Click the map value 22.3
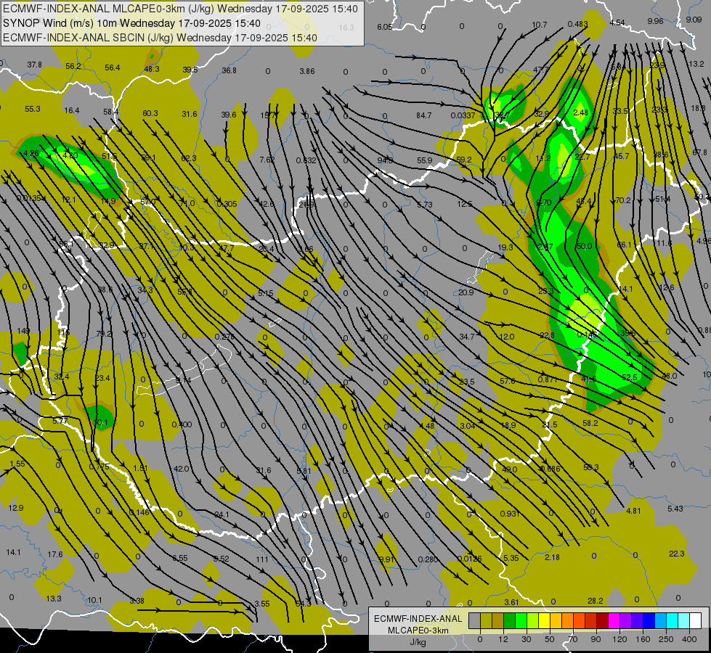 (x=677, y=554)
